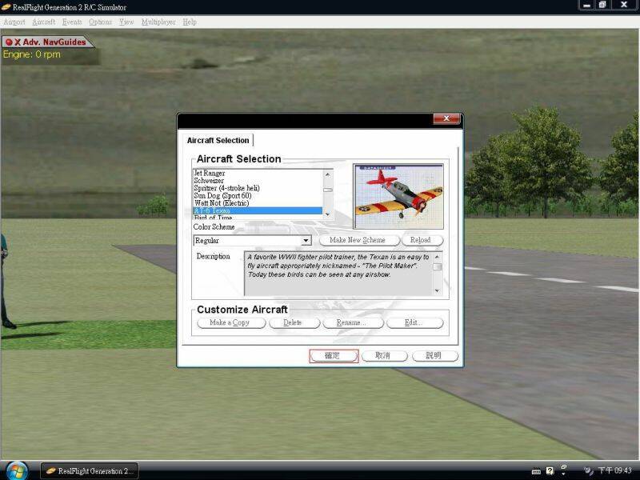This screenshot has height=480, width=640.
Task: Open the View menu
Action: pos(126,22)
